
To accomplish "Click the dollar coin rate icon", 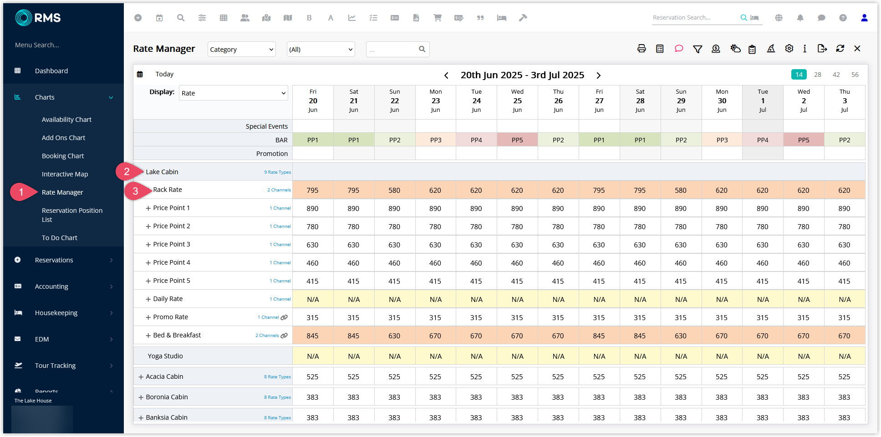I will (716, 49).
